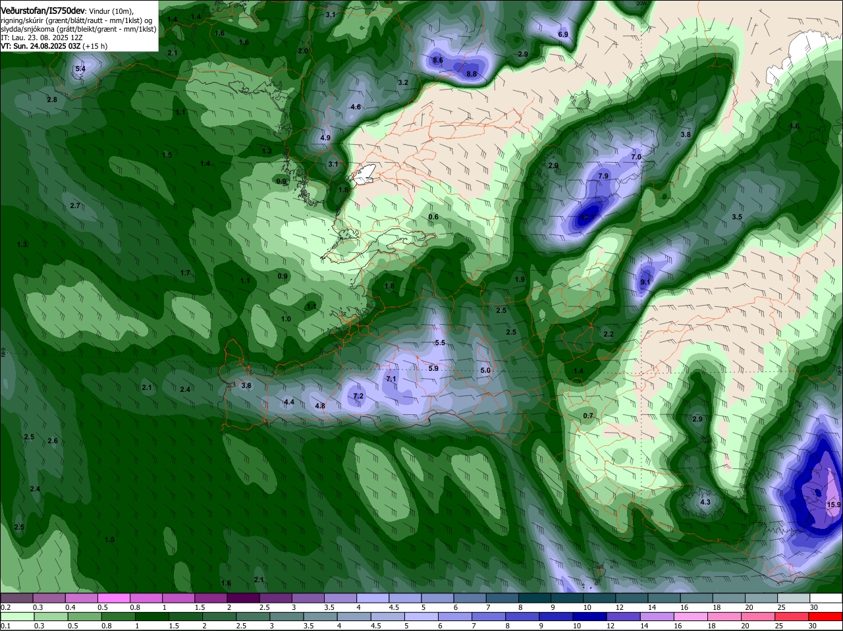
Task: Click the 8.8 precipitation label
Action: [x=472, y=74]
